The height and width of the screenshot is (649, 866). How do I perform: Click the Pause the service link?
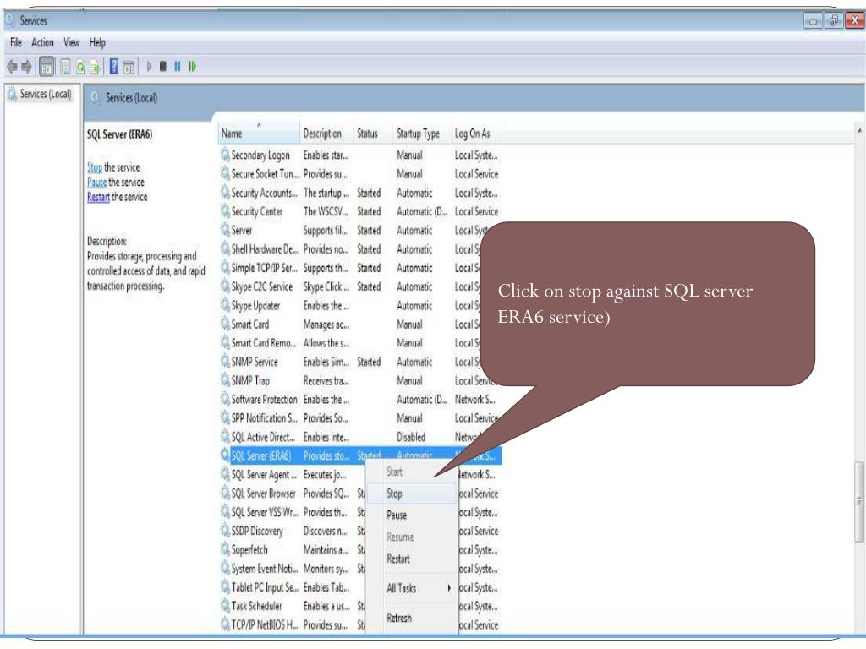click(x=96, y=183)
